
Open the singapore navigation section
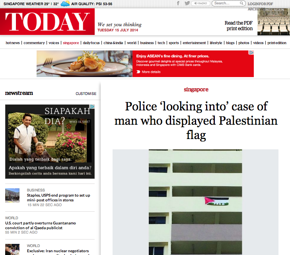(71, 43)
